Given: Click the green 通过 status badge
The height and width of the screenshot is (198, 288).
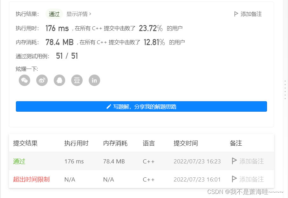Looking at the screenshot, I should click(54, 14).
